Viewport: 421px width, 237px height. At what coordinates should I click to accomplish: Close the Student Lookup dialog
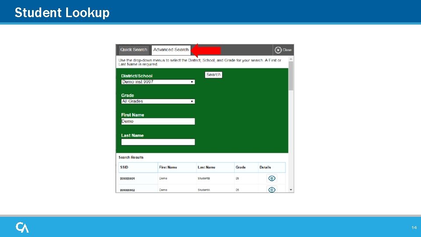[x=283, y=50]
